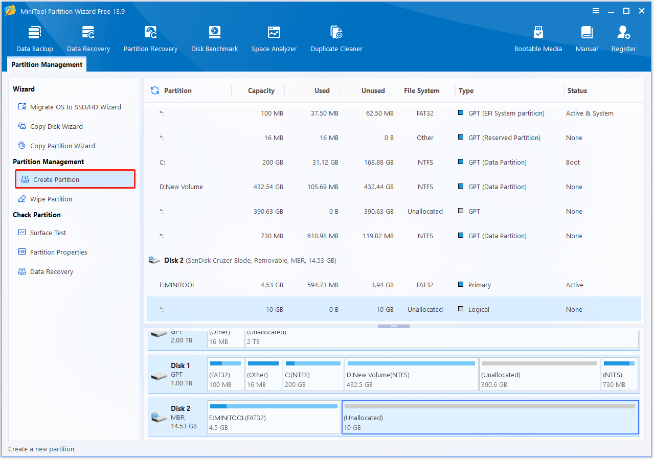The image size is (654, 459).
Task: Select the 10 GB Logical unallocated row
Action: click(x=394, y=309)
